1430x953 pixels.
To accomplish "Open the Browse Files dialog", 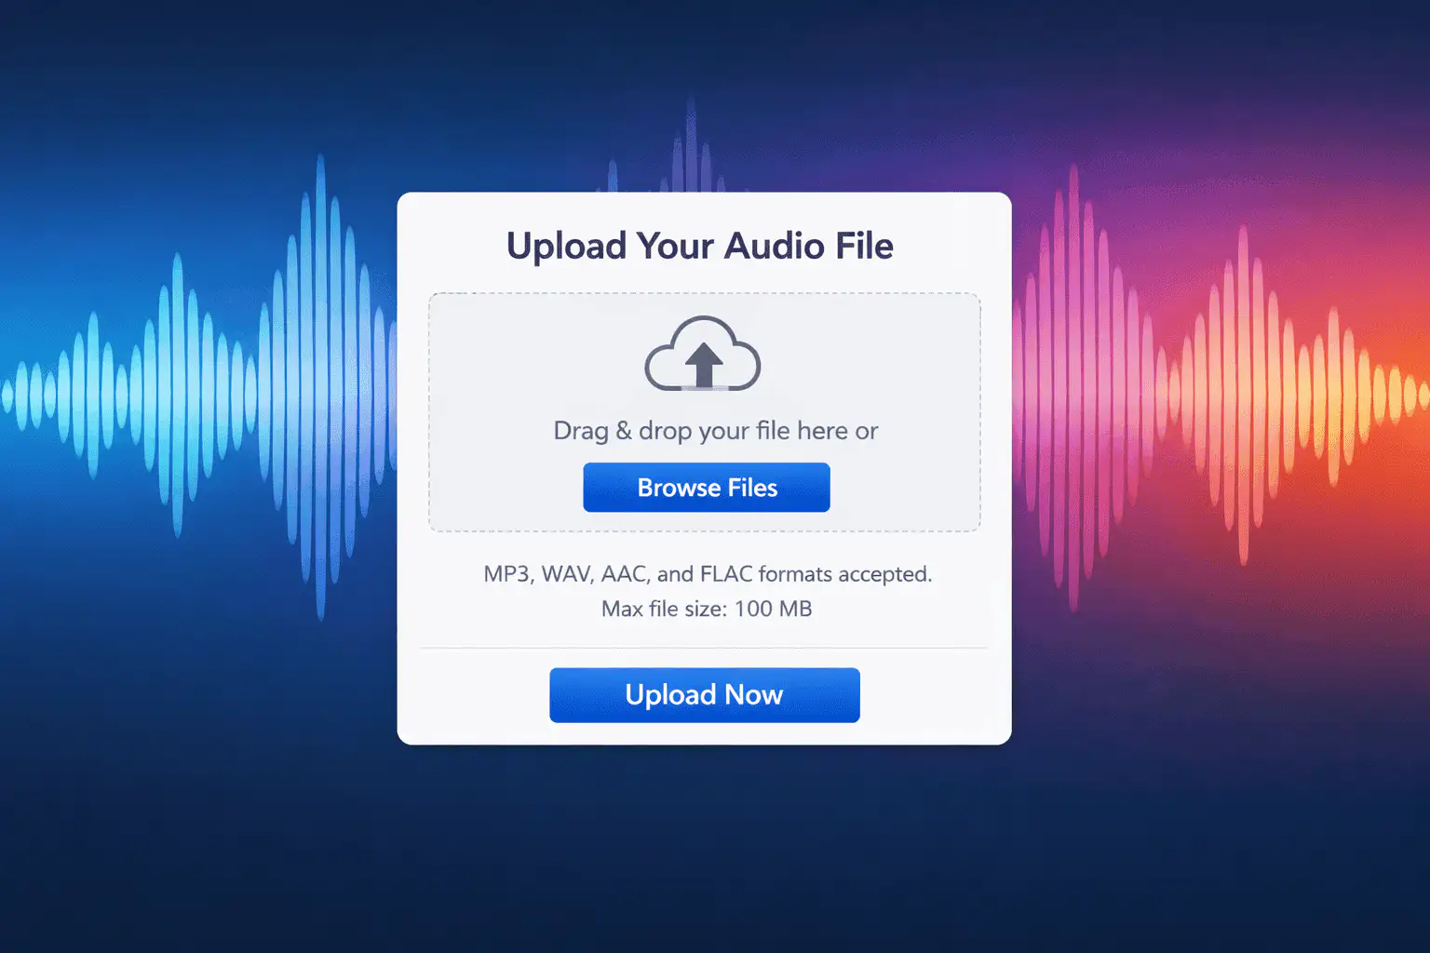I will tap(707, 488).
